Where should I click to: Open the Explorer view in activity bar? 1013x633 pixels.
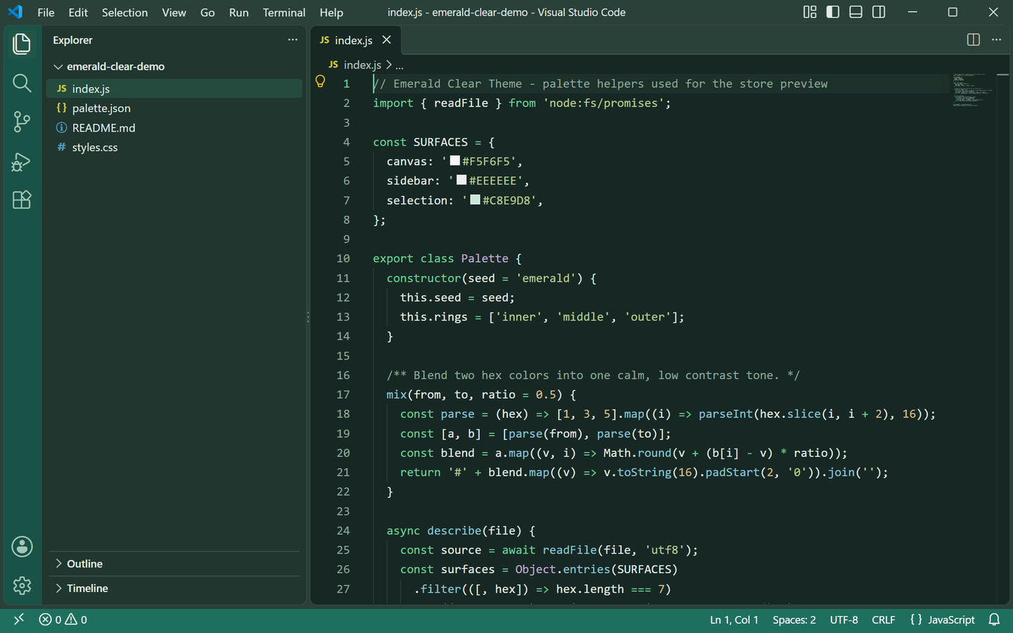(x=22, y=44)
